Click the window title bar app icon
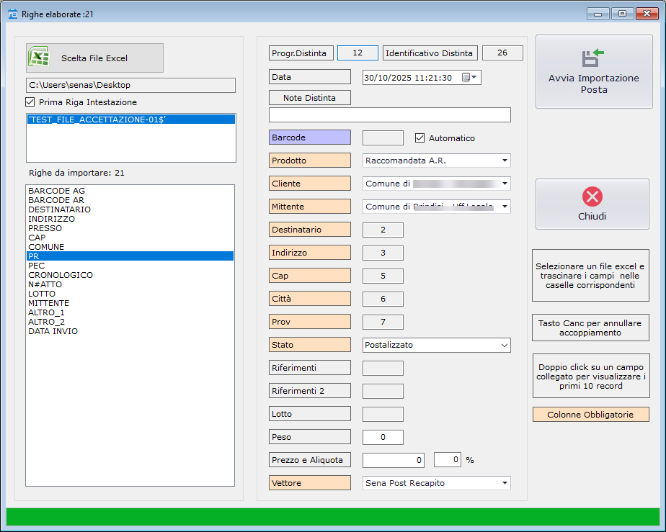 click(12, 13)
